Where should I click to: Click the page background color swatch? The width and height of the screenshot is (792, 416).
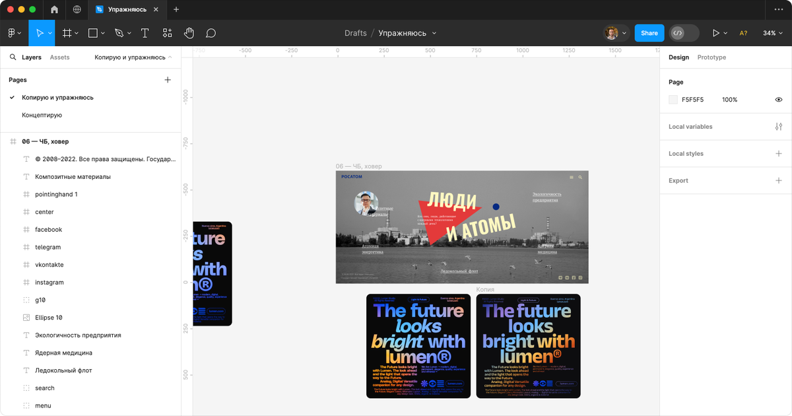673,100
